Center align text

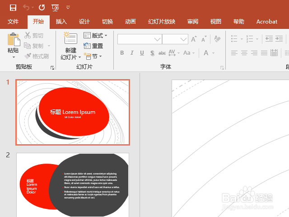click(x=244, y=53)
